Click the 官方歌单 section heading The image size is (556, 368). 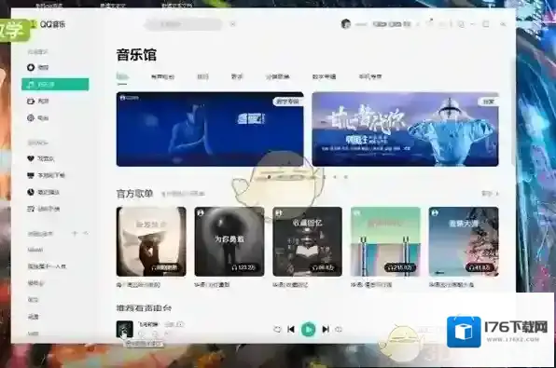134,194
